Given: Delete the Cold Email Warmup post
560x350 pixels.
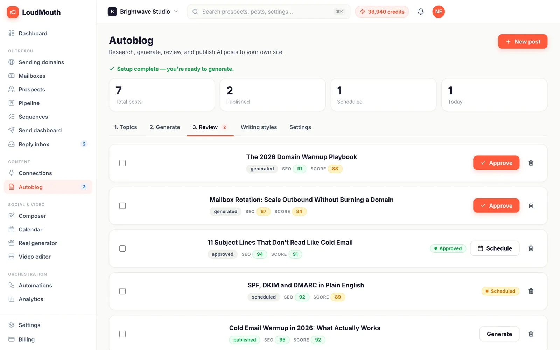Looking at the screenshot, I should coord(531,334).
